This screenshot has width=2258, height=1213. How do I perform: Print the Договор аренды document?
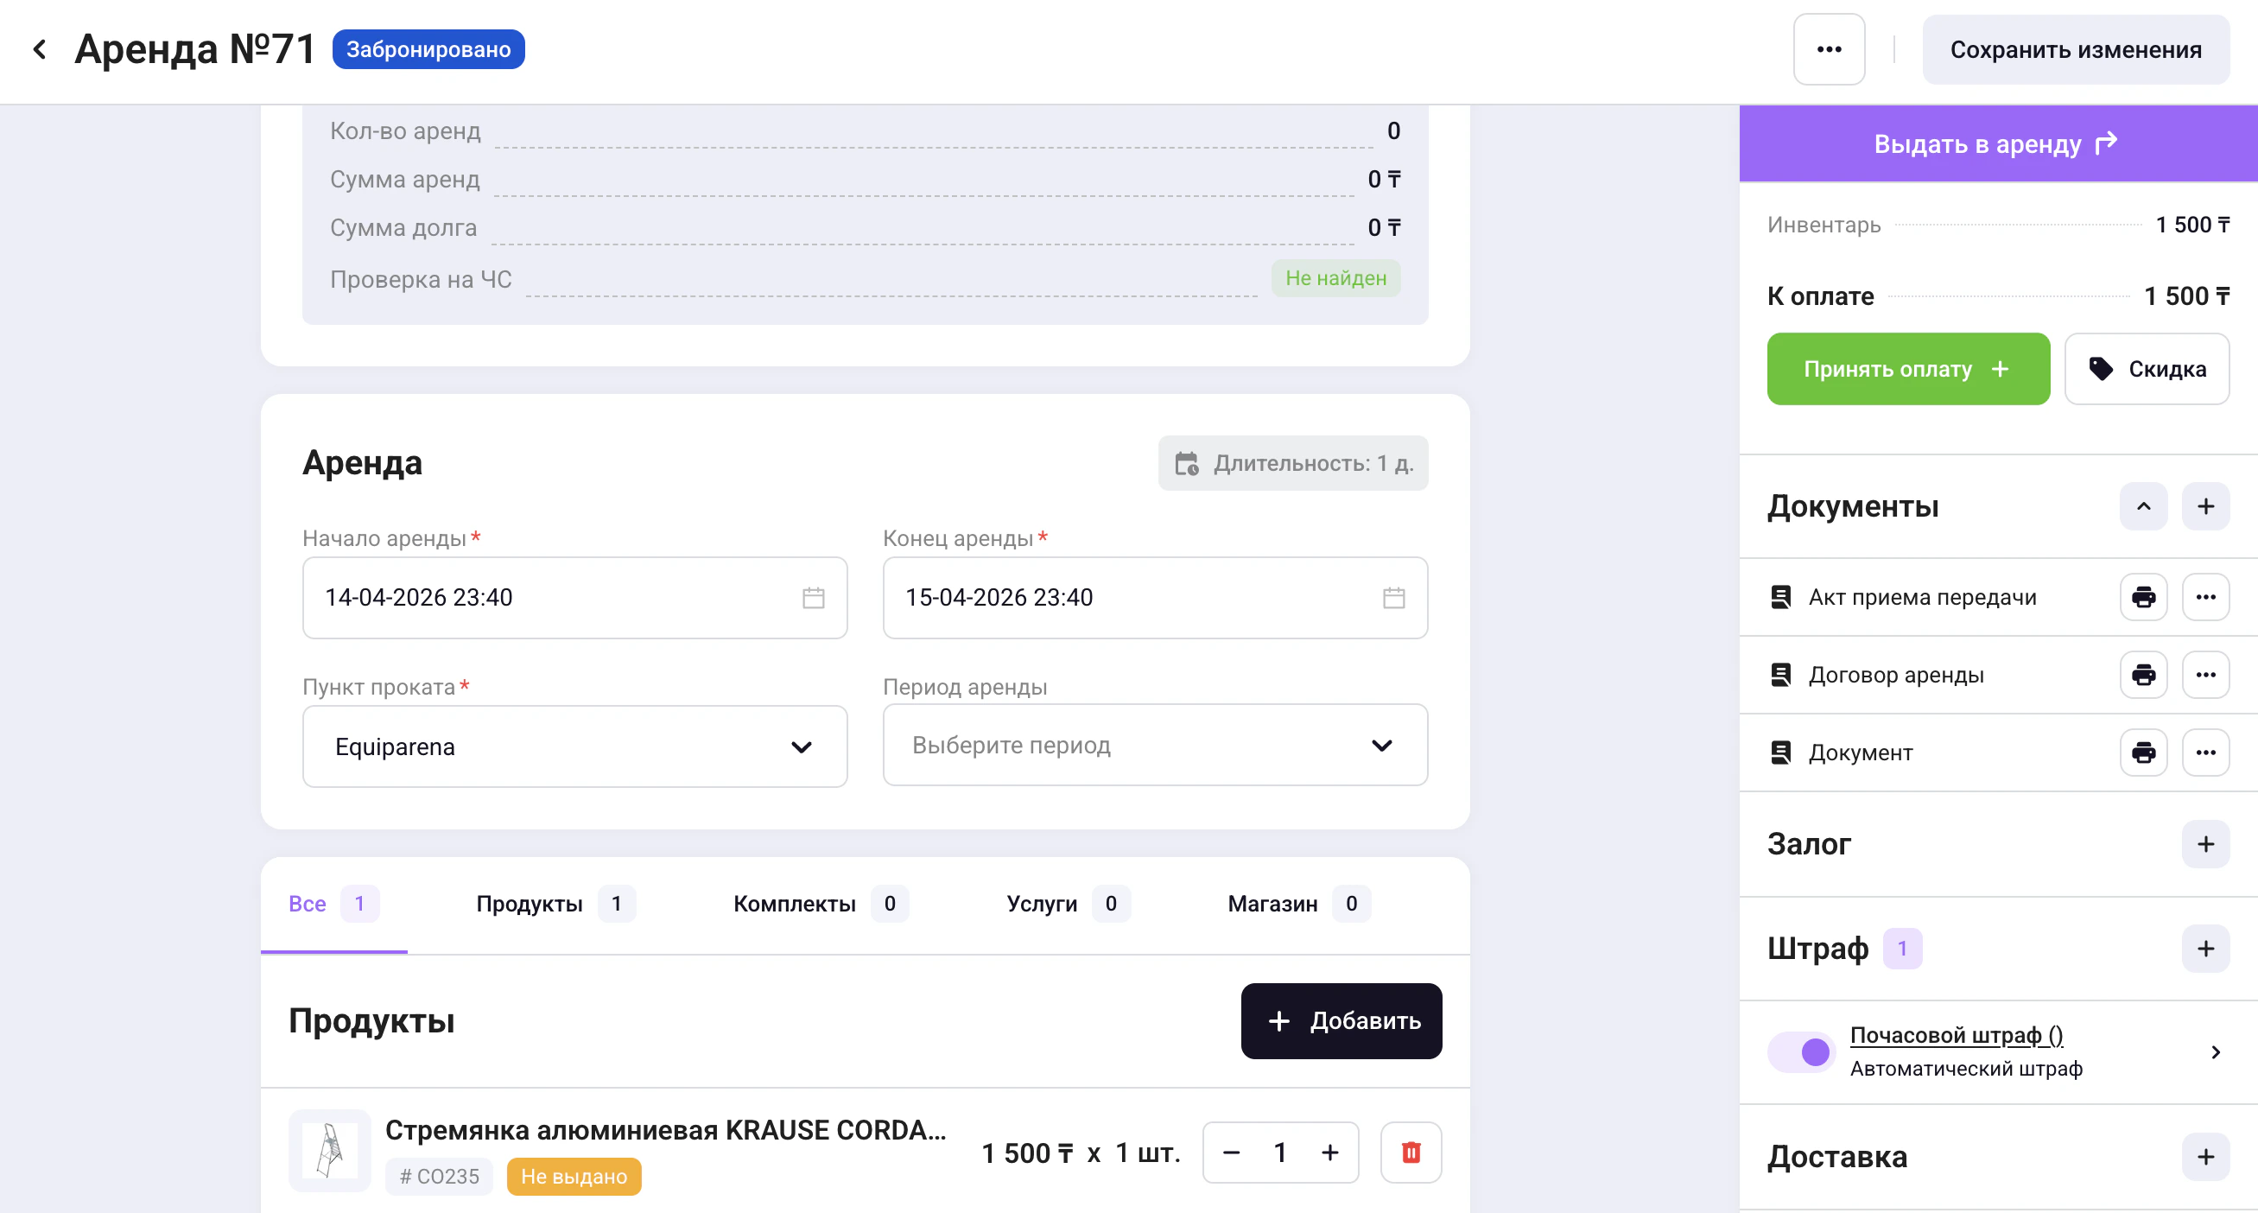click(2143, 675)
